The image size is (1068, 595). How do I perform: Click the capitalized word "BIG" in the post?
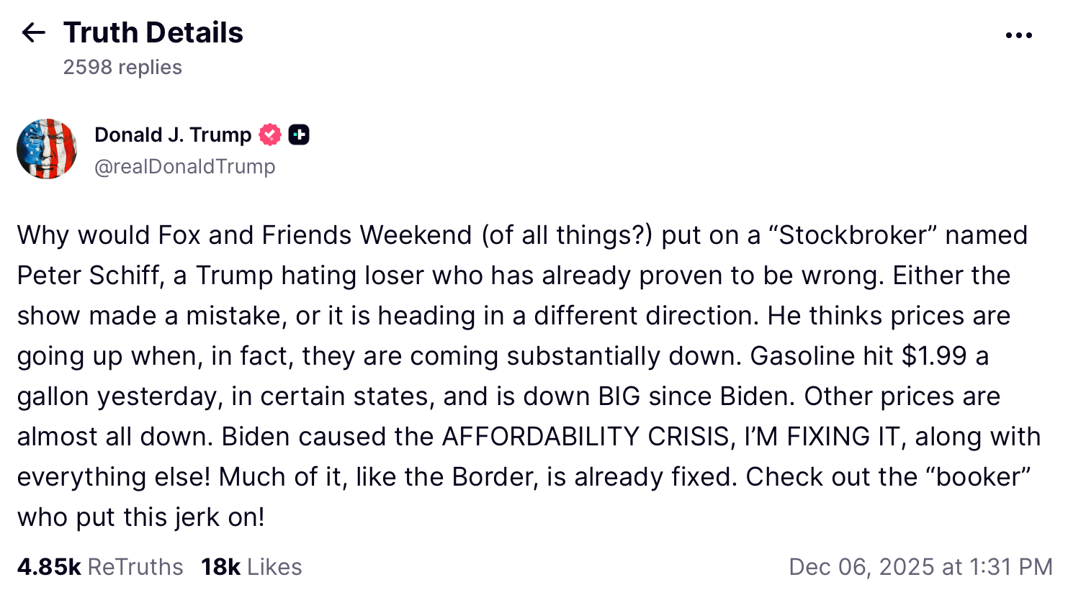619,396
